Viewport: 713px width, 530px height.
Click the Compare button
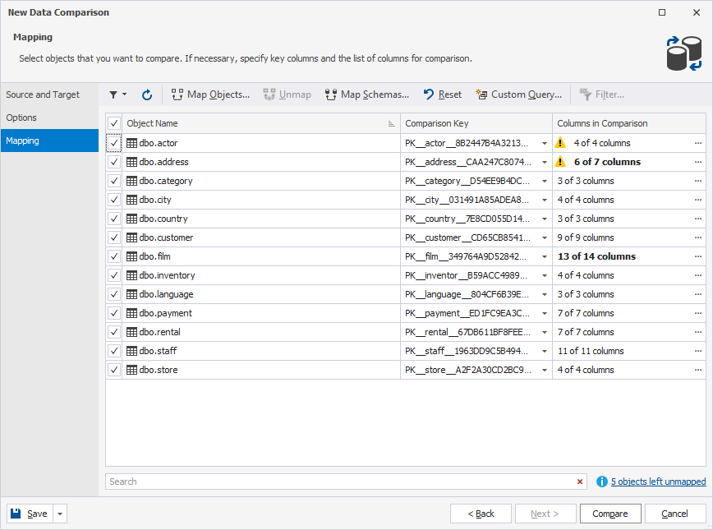point(610,513)
